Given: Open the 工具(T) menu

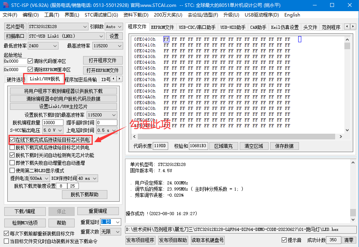Looking at the screenshot, I should (x=52, y=15).
